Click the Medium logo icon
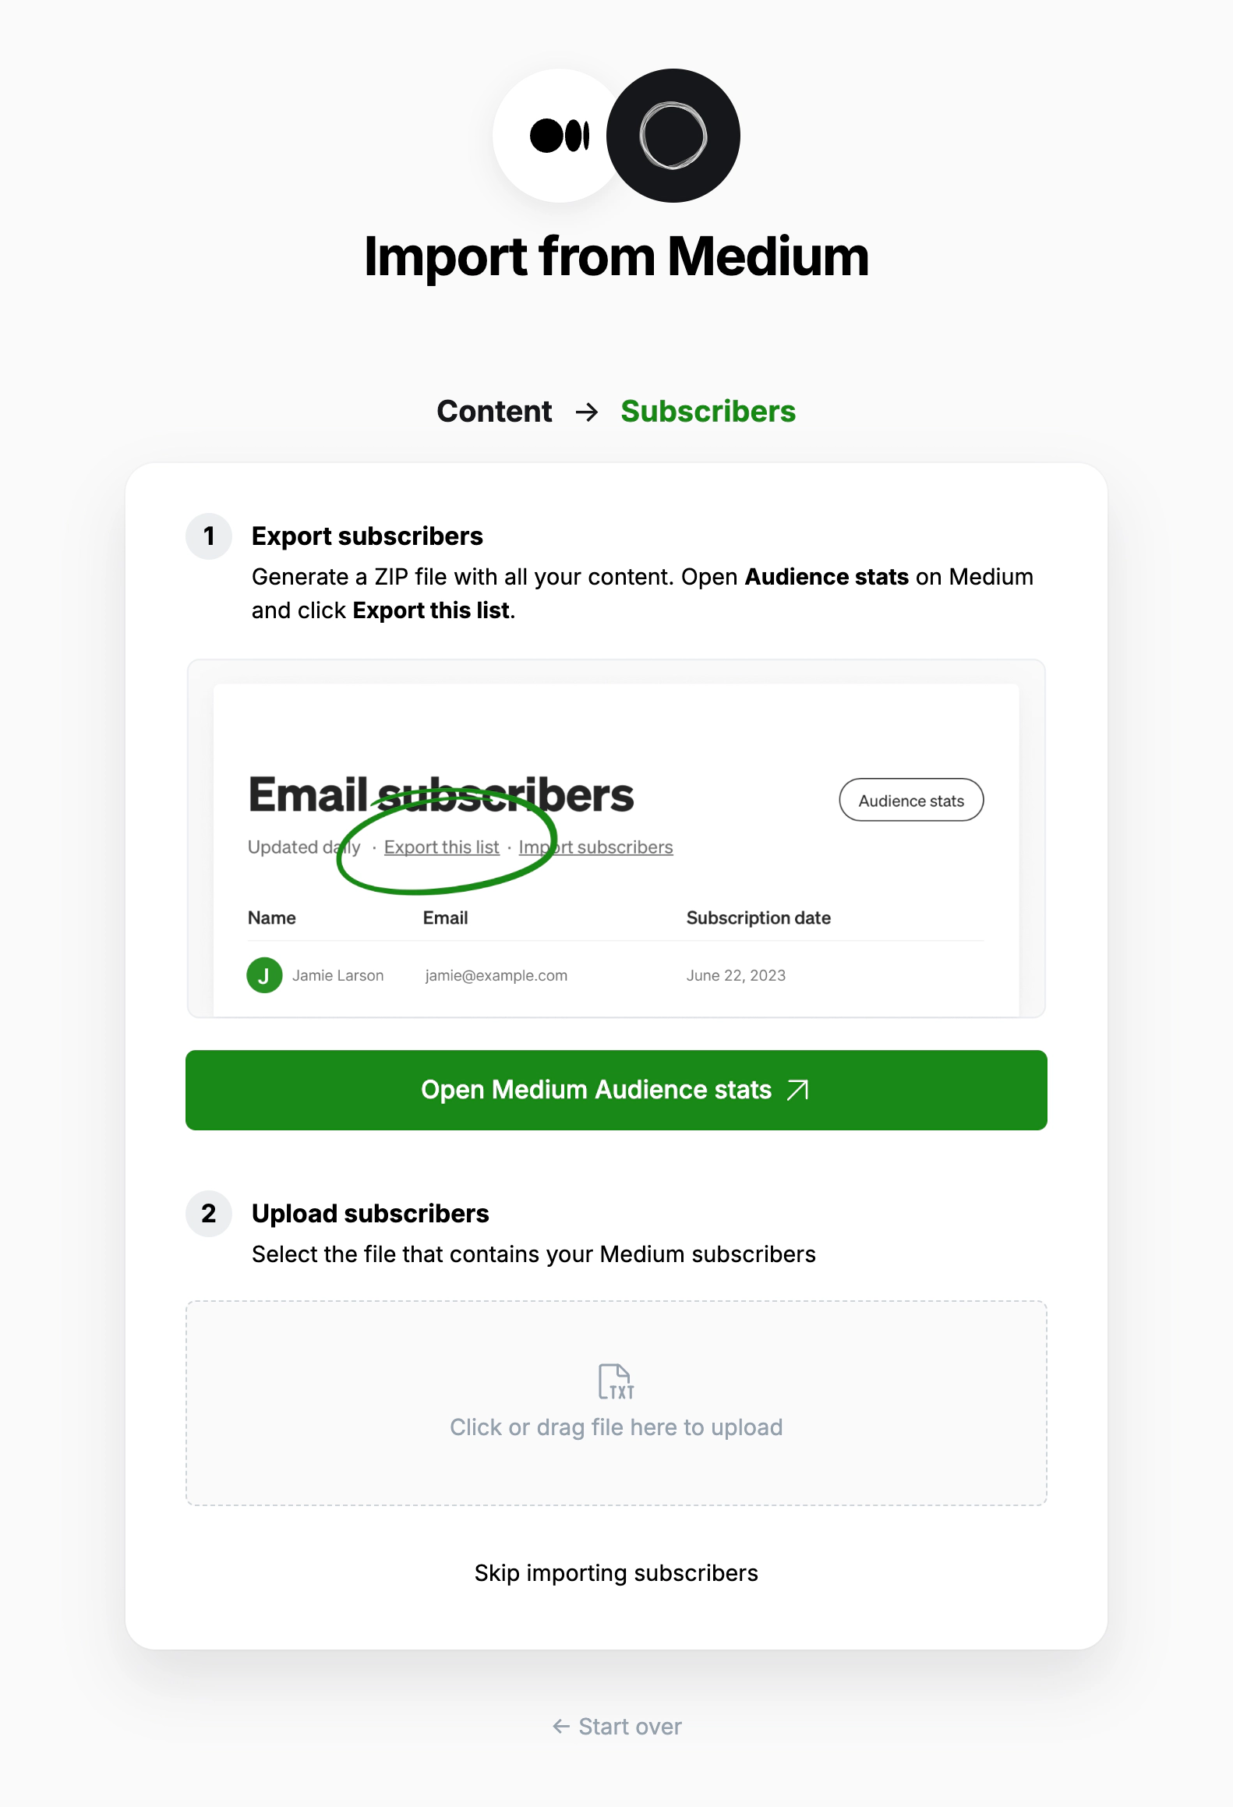 point(560,136)
